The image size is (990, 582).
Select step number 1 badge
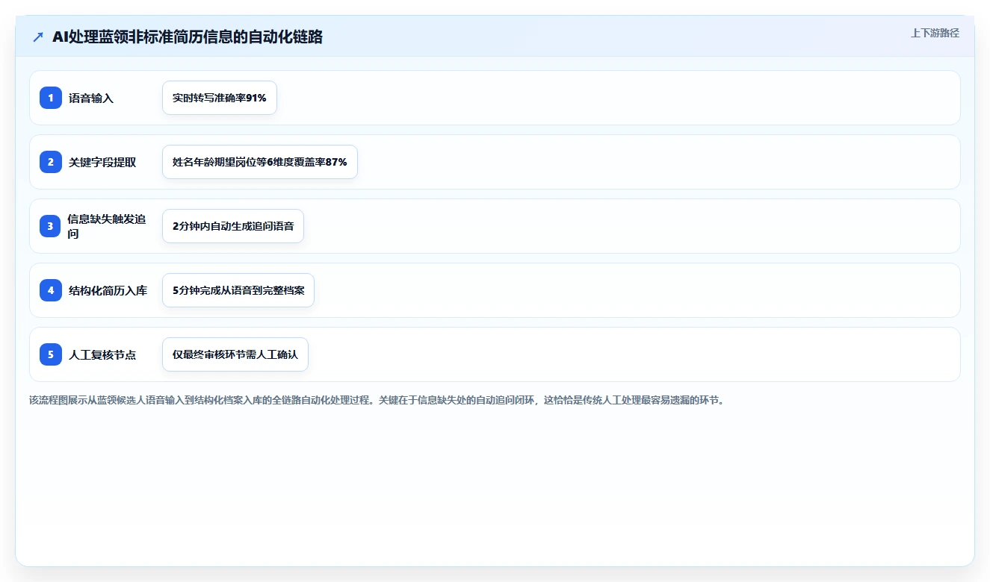point(51,98)
